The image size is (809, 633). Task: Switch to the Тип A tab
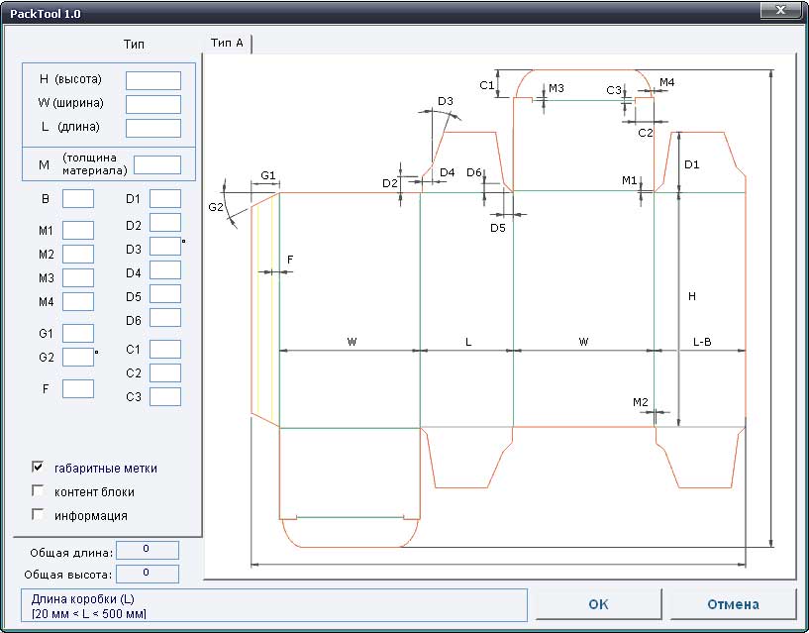pyautogui.click(x=228, y=44)
